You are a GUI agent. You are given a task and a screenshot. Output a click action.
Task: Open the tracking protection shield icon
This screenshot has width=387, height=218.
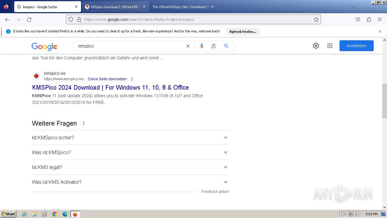[x=71, y=19]
